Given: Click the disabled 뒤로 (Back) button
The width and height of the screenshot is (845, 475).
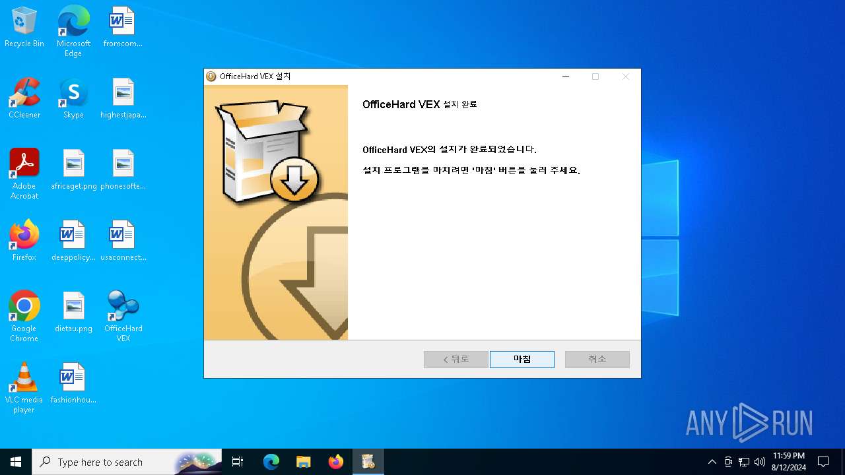Looking at the screenshot, I should 456,359.
